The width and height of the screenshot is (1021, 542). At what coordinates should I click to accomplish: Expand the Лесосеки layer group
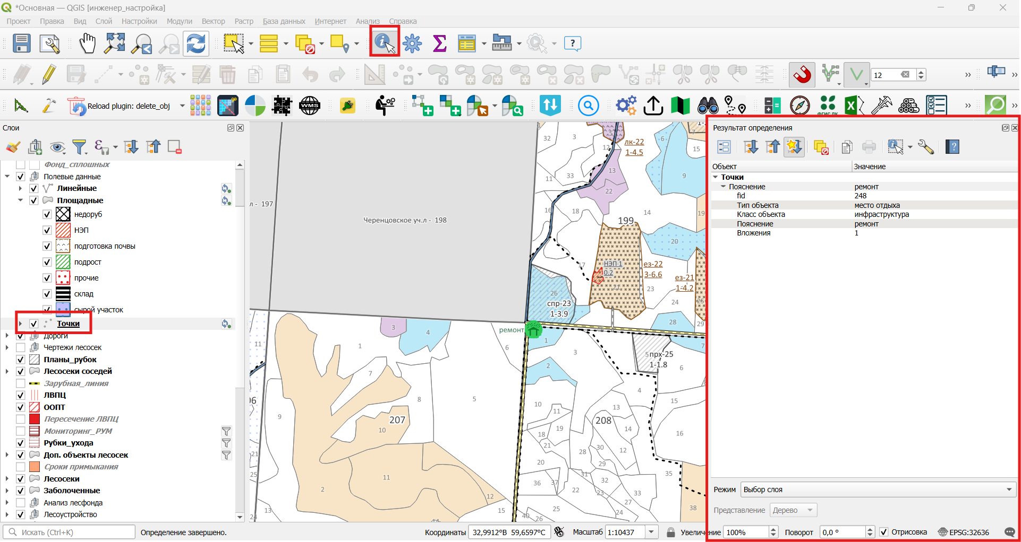7,479
